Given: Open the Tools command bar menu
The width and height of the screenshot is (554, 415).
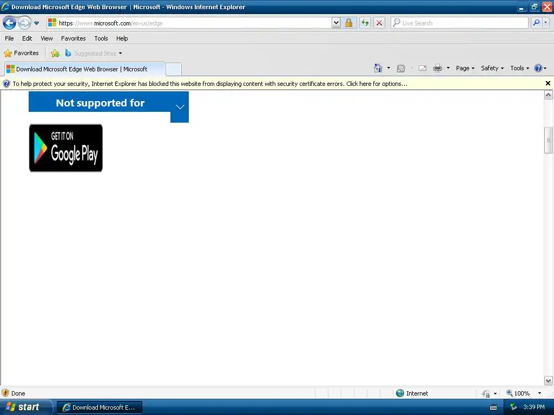Looking at the screenshot, I should click(519, 68).
